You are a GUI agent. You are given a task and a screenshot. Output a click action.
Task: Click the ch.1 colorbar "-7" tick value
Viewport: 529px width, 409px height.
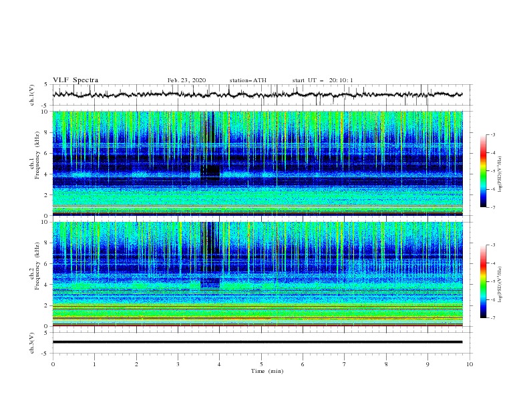coord(492,207)
